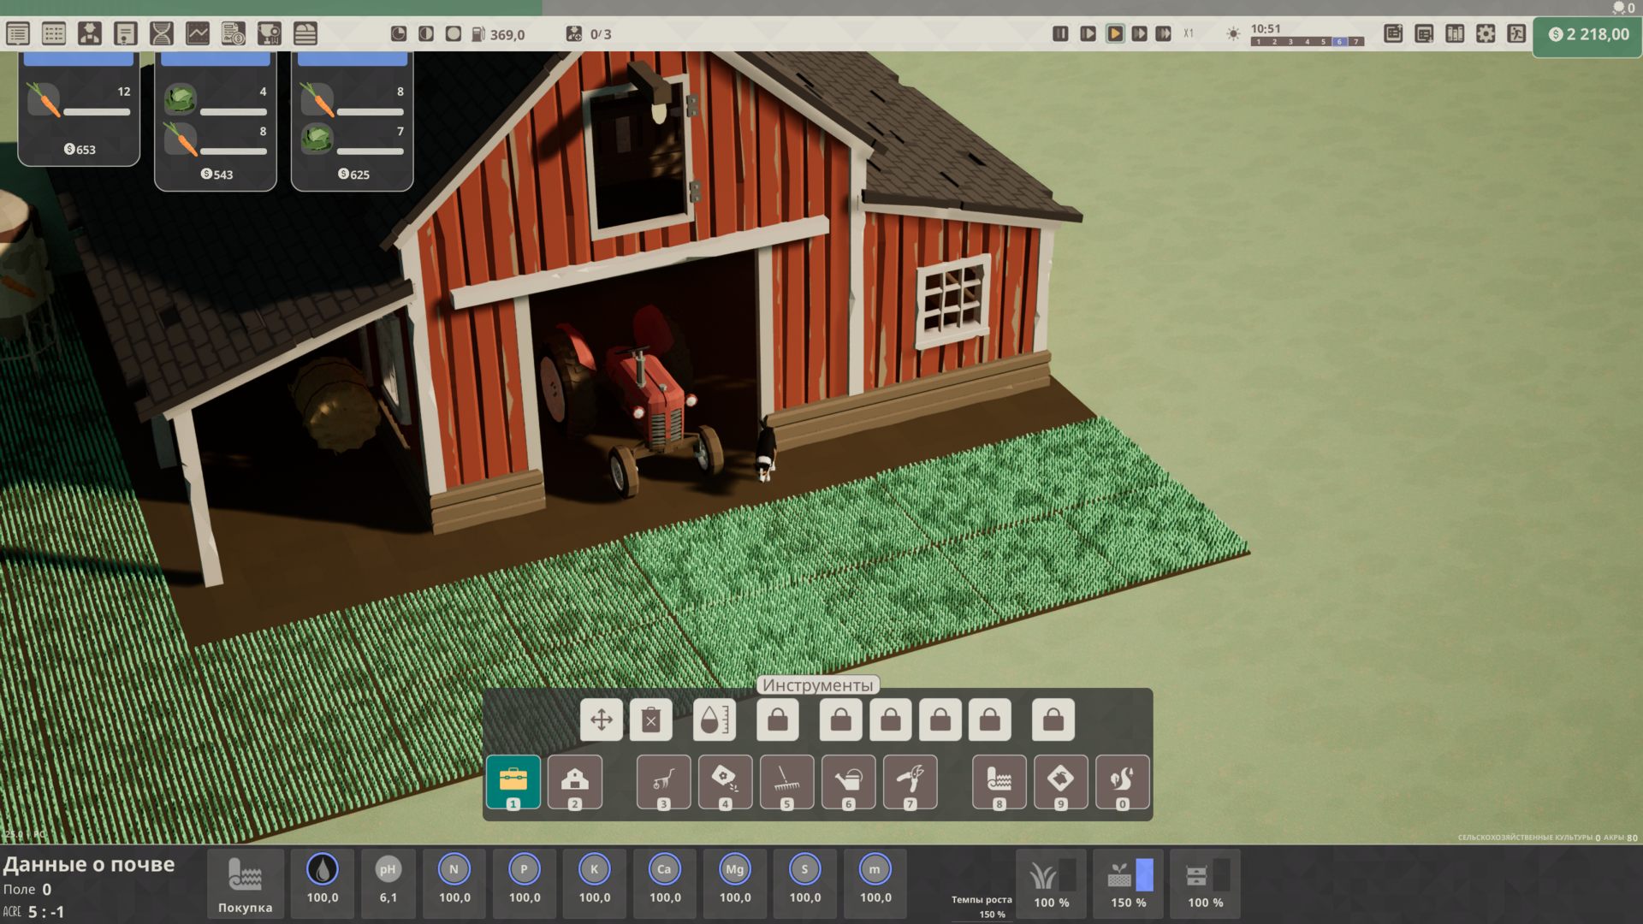The image size is (1643, 924).
Task: Click the Покупка purchase button
Action: click(x=245, y=885)
